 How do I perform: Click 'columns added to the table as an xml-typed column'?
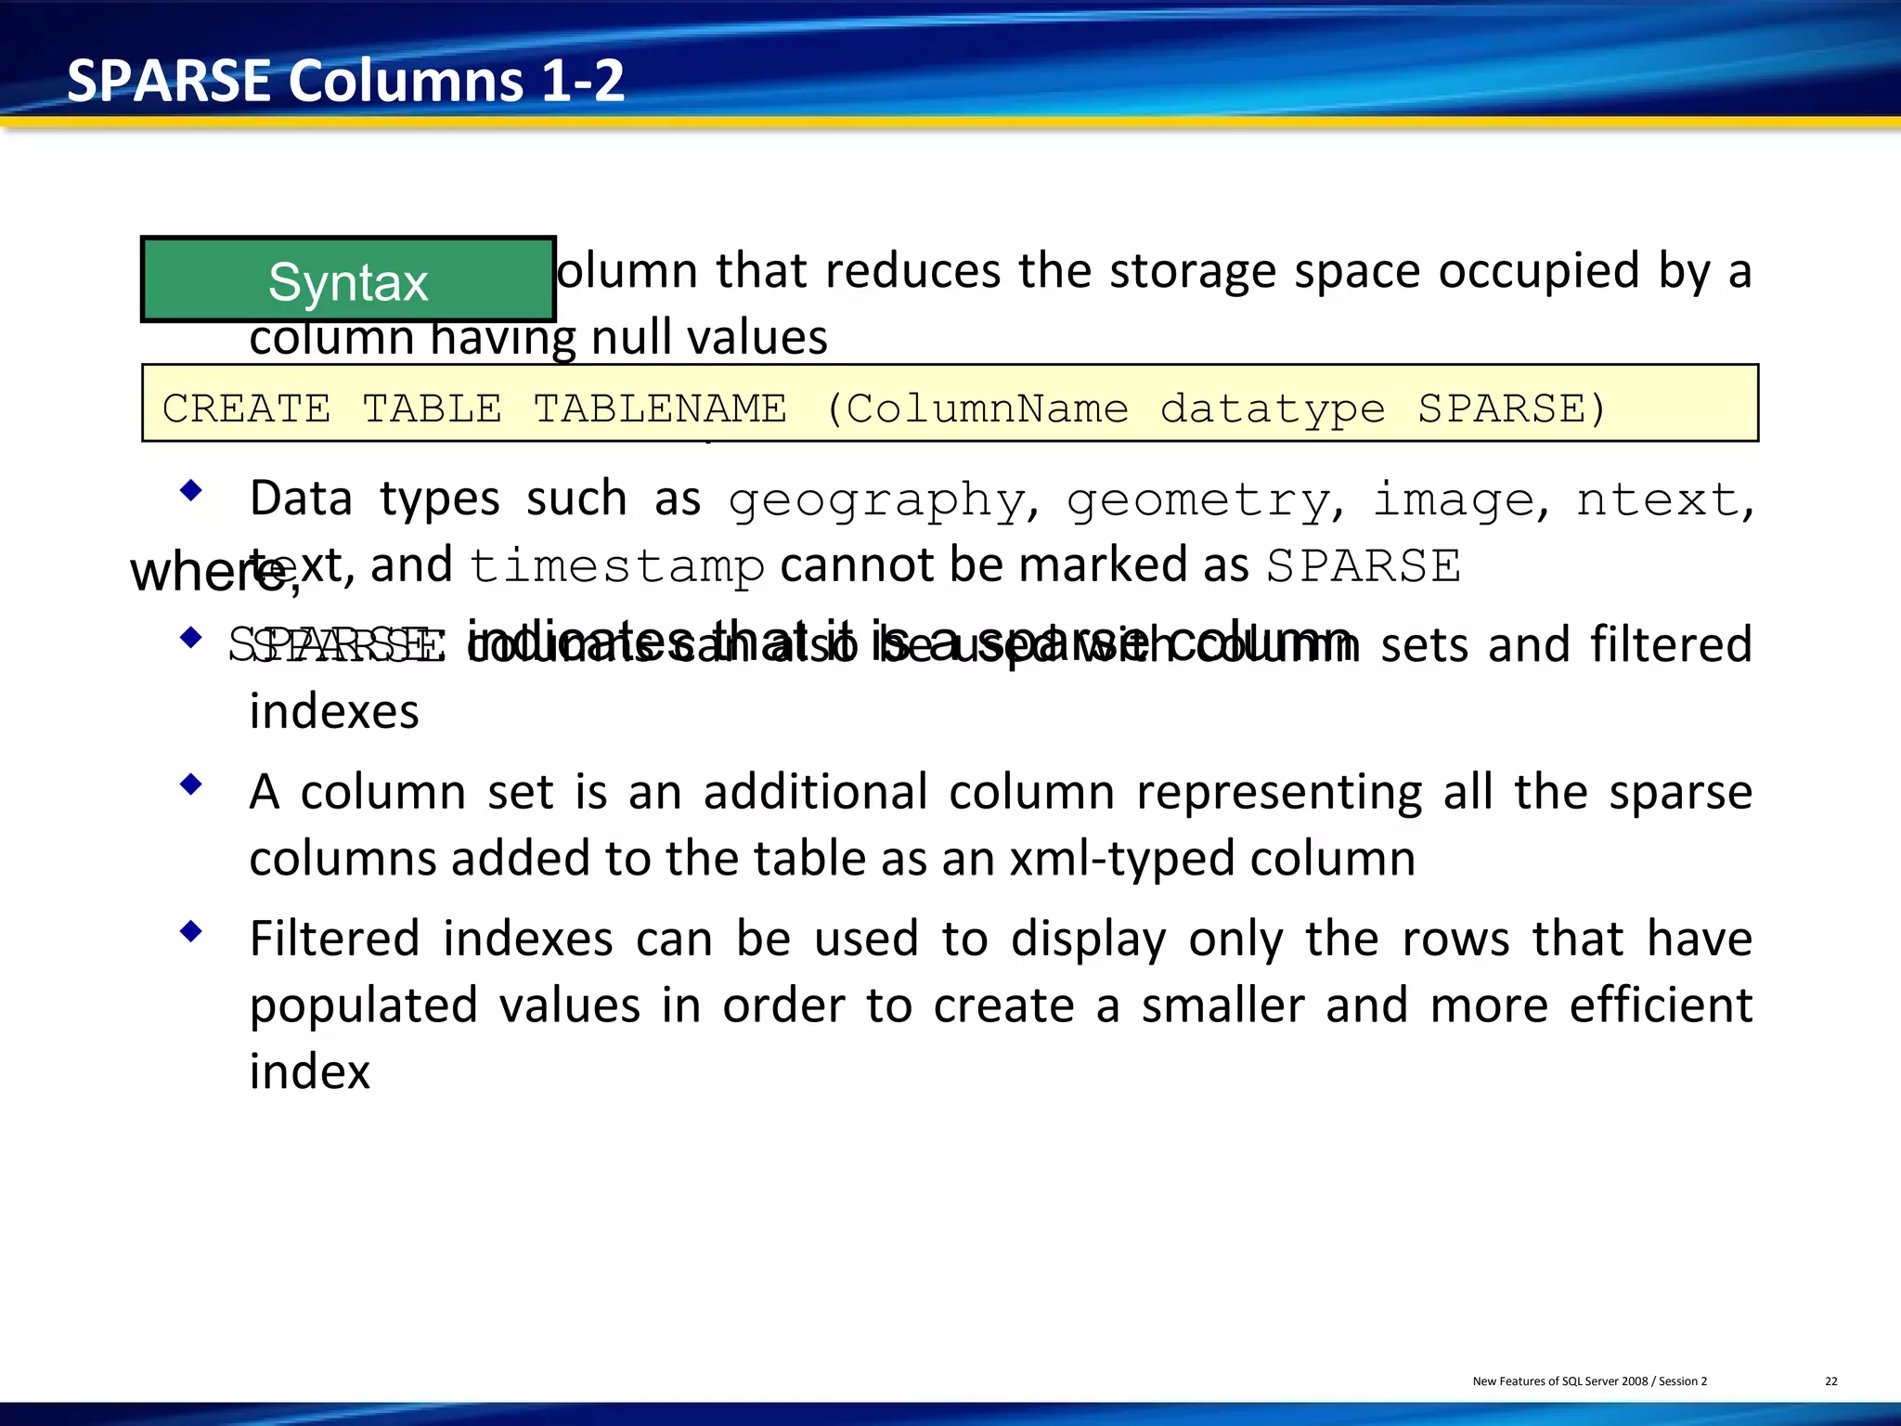pos(833,859)
